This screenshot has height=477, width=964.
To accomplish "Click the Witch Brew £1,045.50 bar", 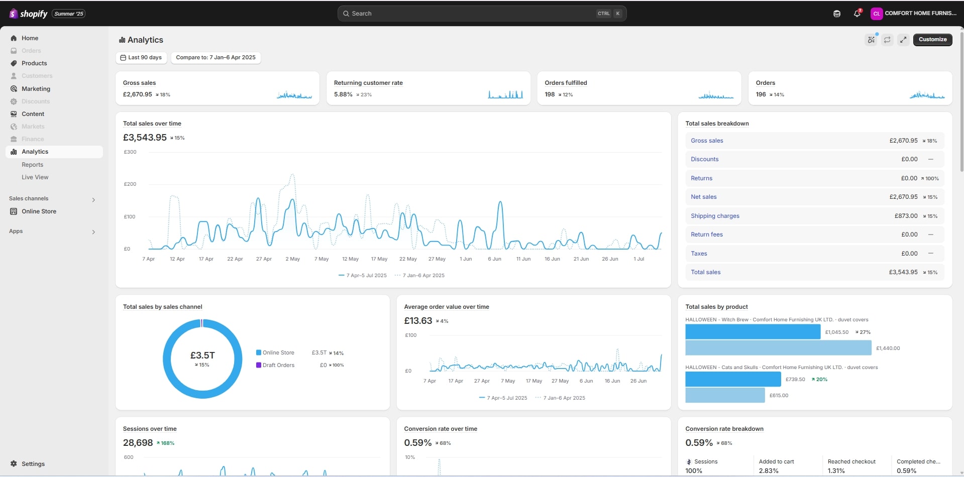I will 753,332.
